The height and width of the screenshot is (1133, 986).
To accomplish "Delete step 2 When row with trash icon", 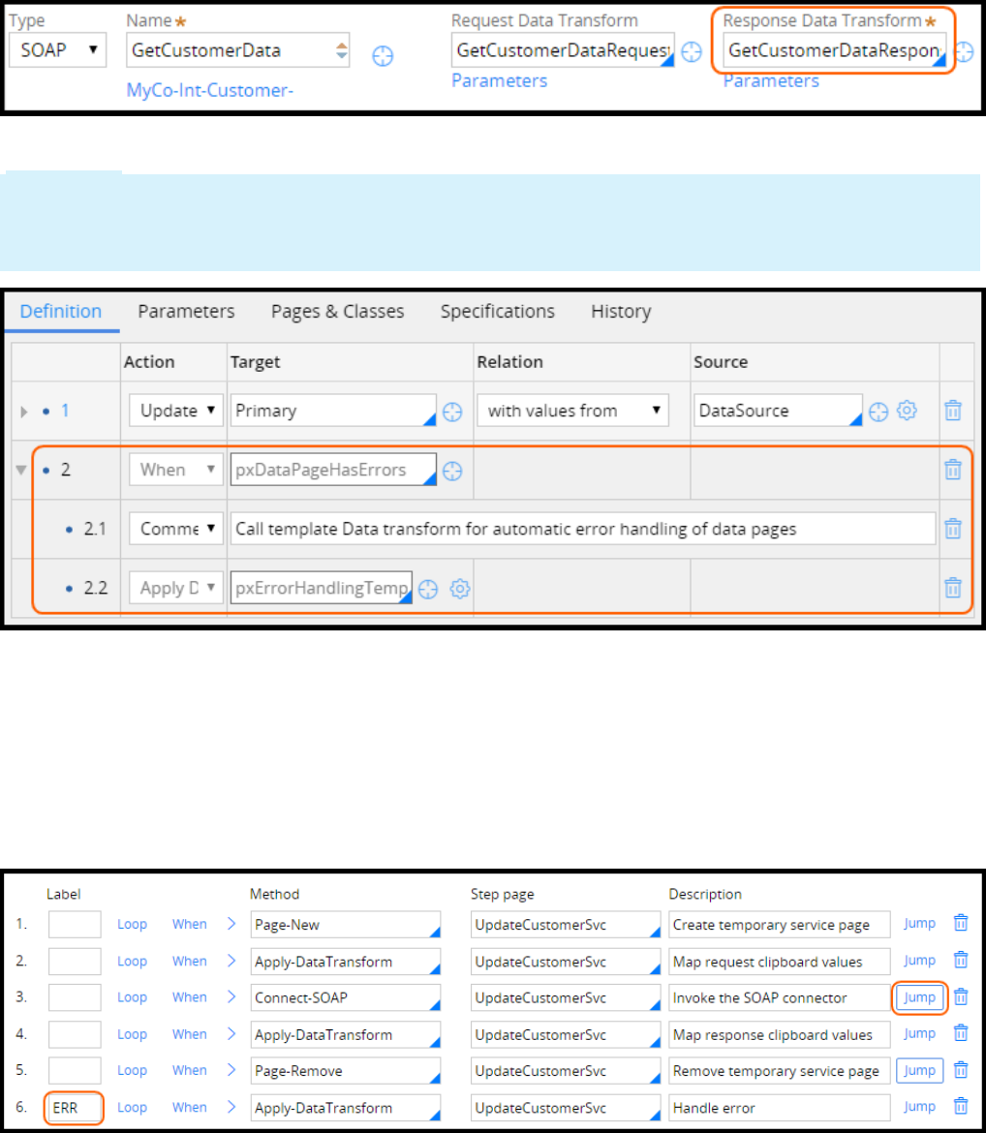I will point(953,470).
